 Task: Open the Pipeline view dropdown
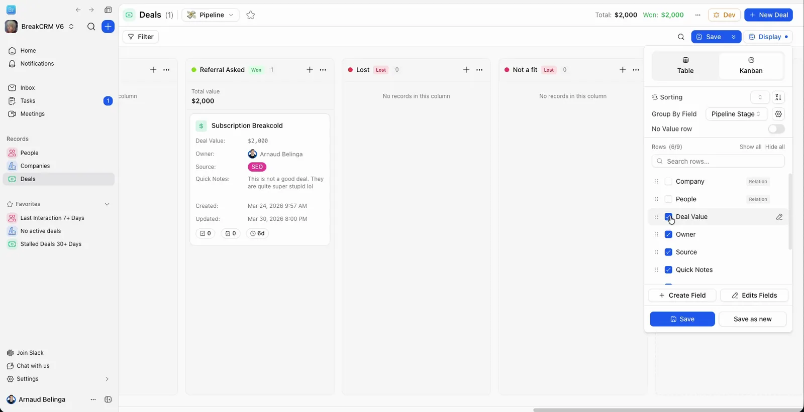tap(211, 15)
